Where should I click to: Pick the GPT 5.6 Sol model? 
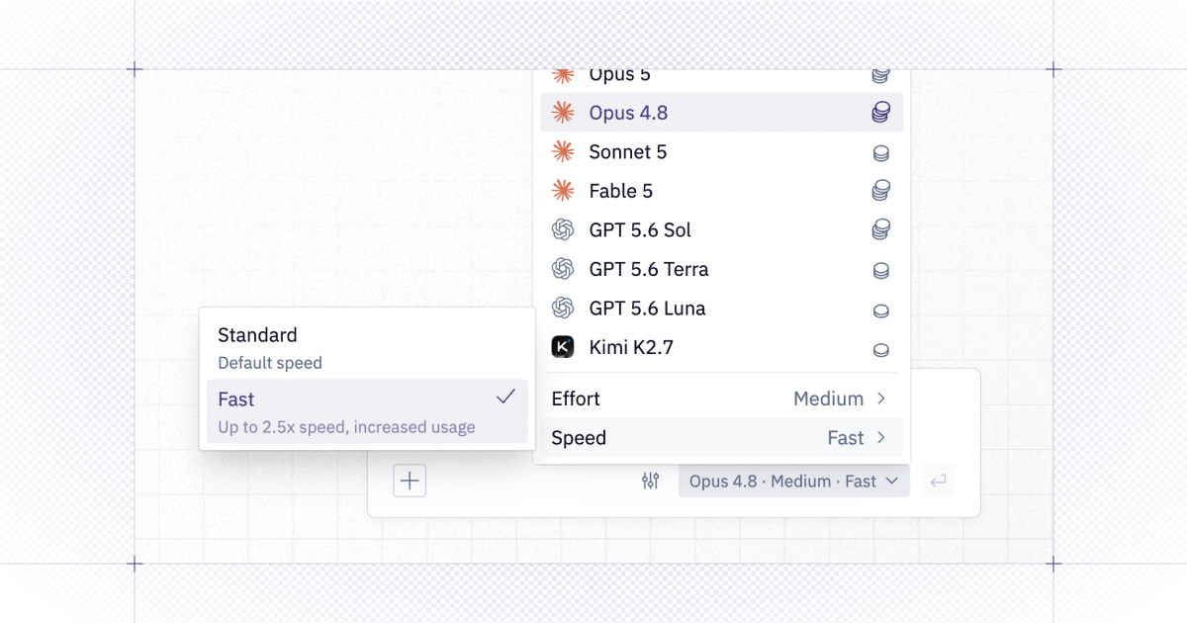[721, 230]
